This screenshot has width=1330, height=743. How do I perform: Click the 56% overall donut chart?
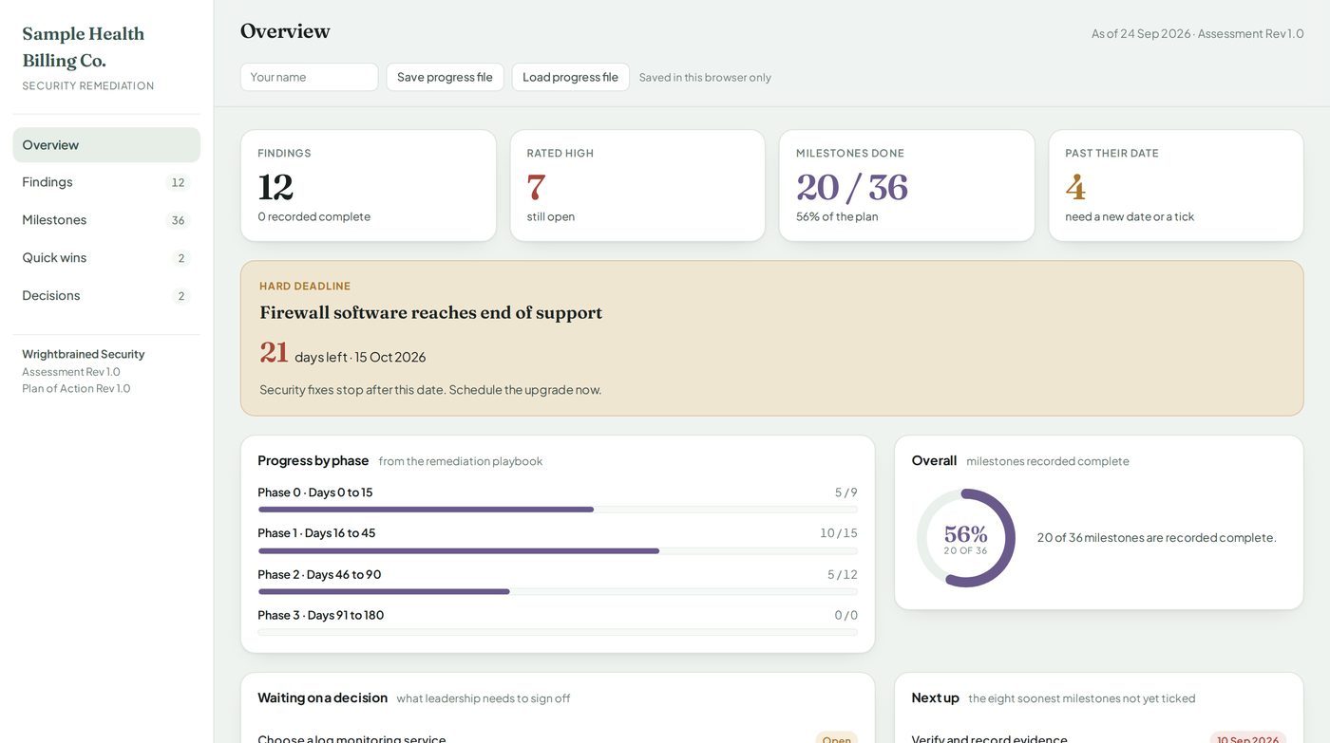point(966,538)
